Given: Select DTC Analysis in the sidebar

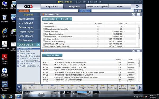Looking at the screenshot, I should coord(26,23).
